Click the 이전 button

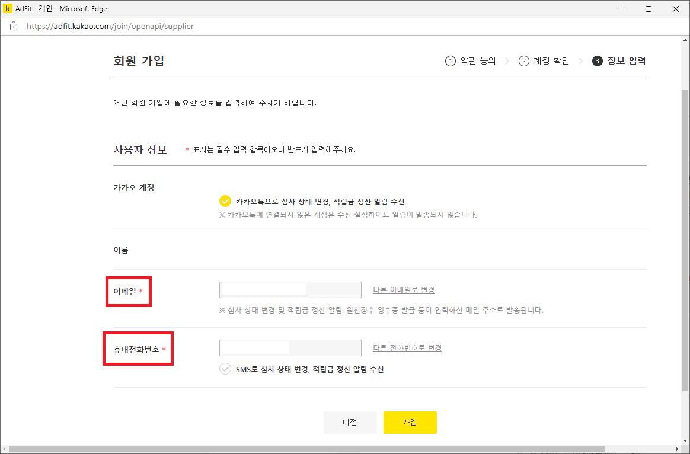(x=350, y=423)
